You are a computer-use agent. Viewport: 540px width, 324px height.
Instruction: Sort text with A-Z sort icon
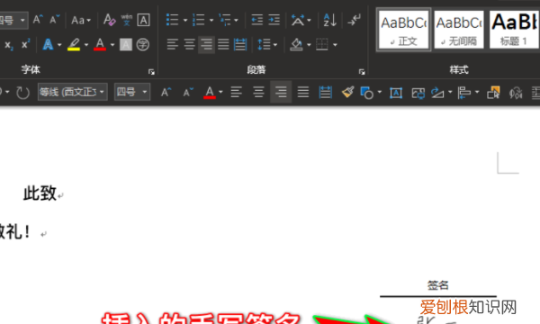pos(329,20)
